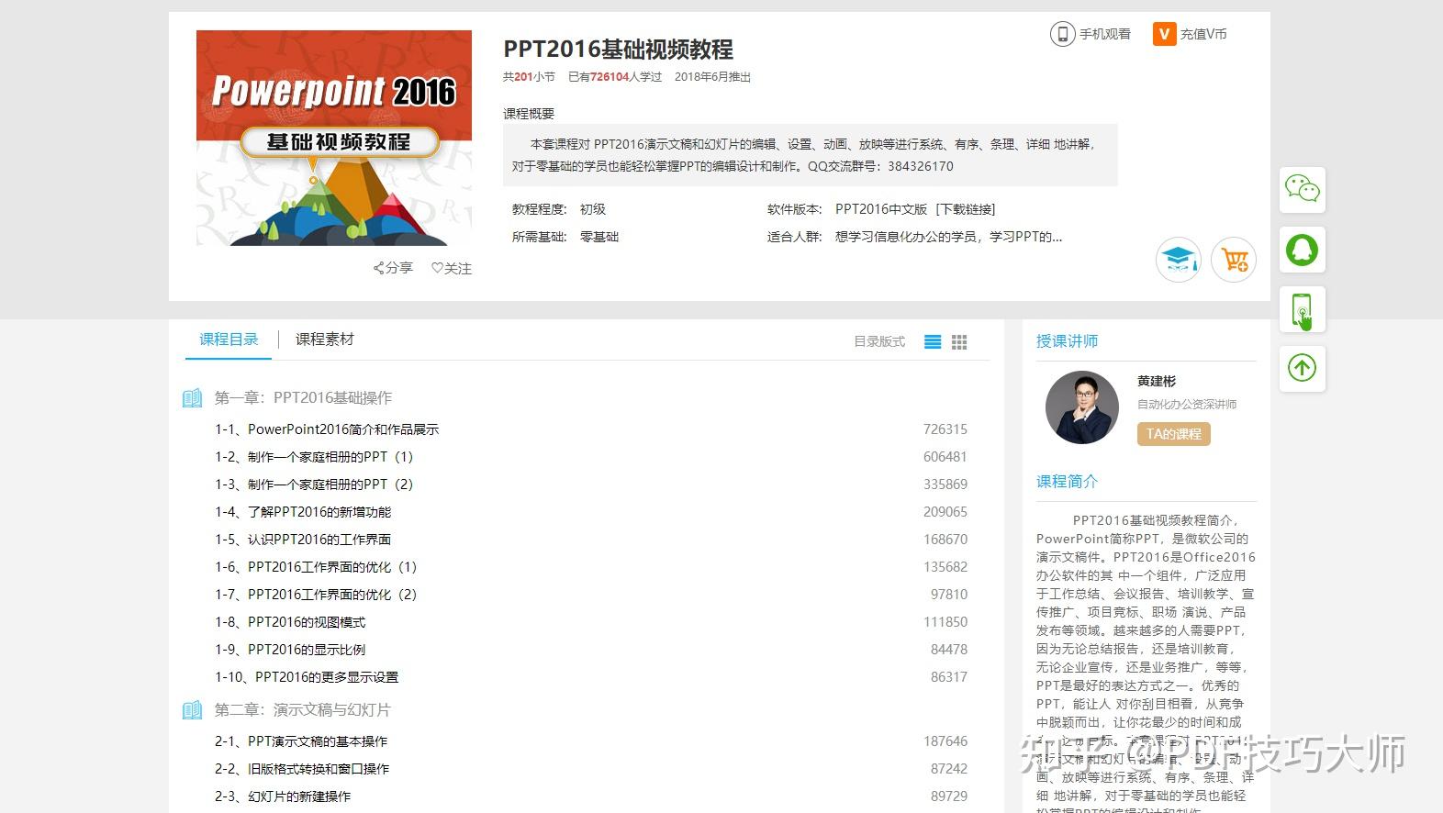Viewport: 1443px width, 813px height.
Task: Click the 课程简介 section heading
Action: [x=1067, y=482]
